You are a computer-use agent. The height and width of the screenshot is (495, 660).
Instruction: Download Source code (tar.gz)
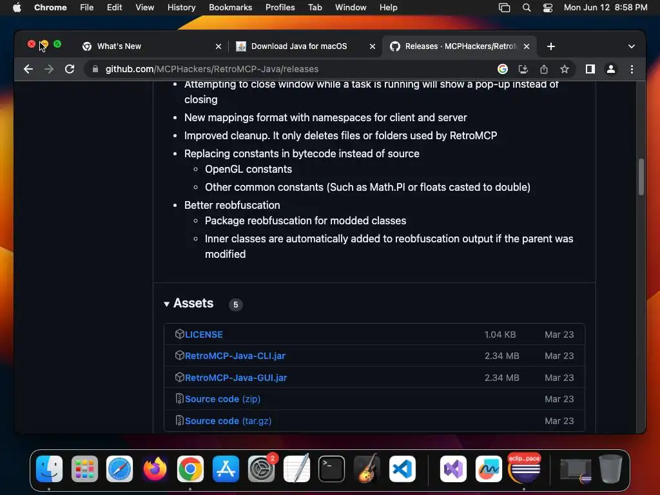pyautogui.click(x=228, y=421)
